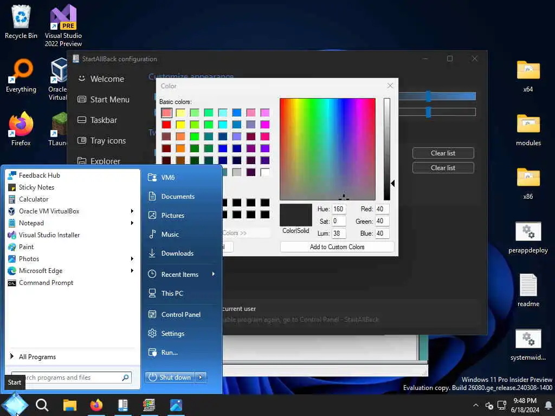Switch to StartAllBack taskbar icon
Image resolution: width=555 pixels, height=416 pixels.
(123, 405)
